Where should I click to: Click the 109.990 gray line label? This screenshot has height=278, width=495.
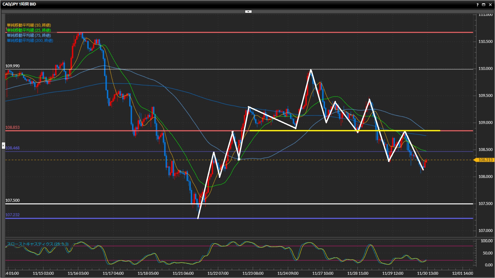[12, 66]
